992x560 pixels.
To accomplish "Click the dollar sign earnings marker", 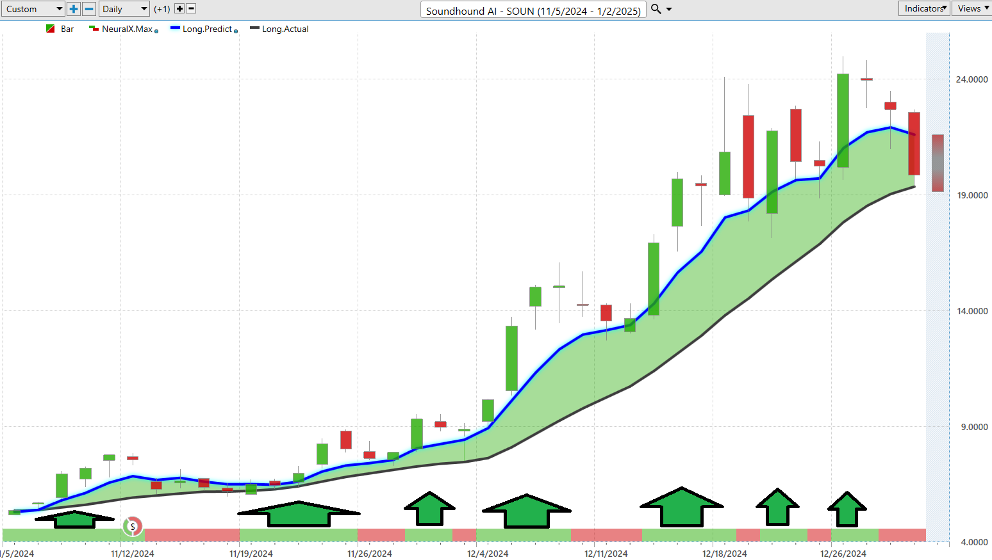I will tap(133, 526).
